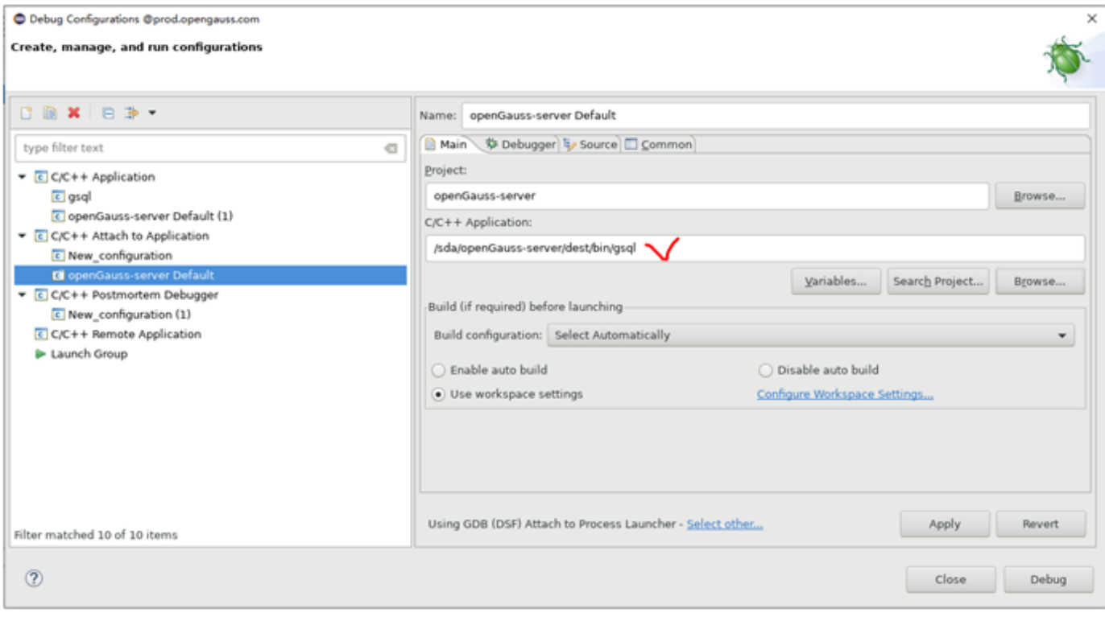Viewport: 1105px width, 617px height.
Task: Select gsql in the configuration tree
Action: [80, 196]
